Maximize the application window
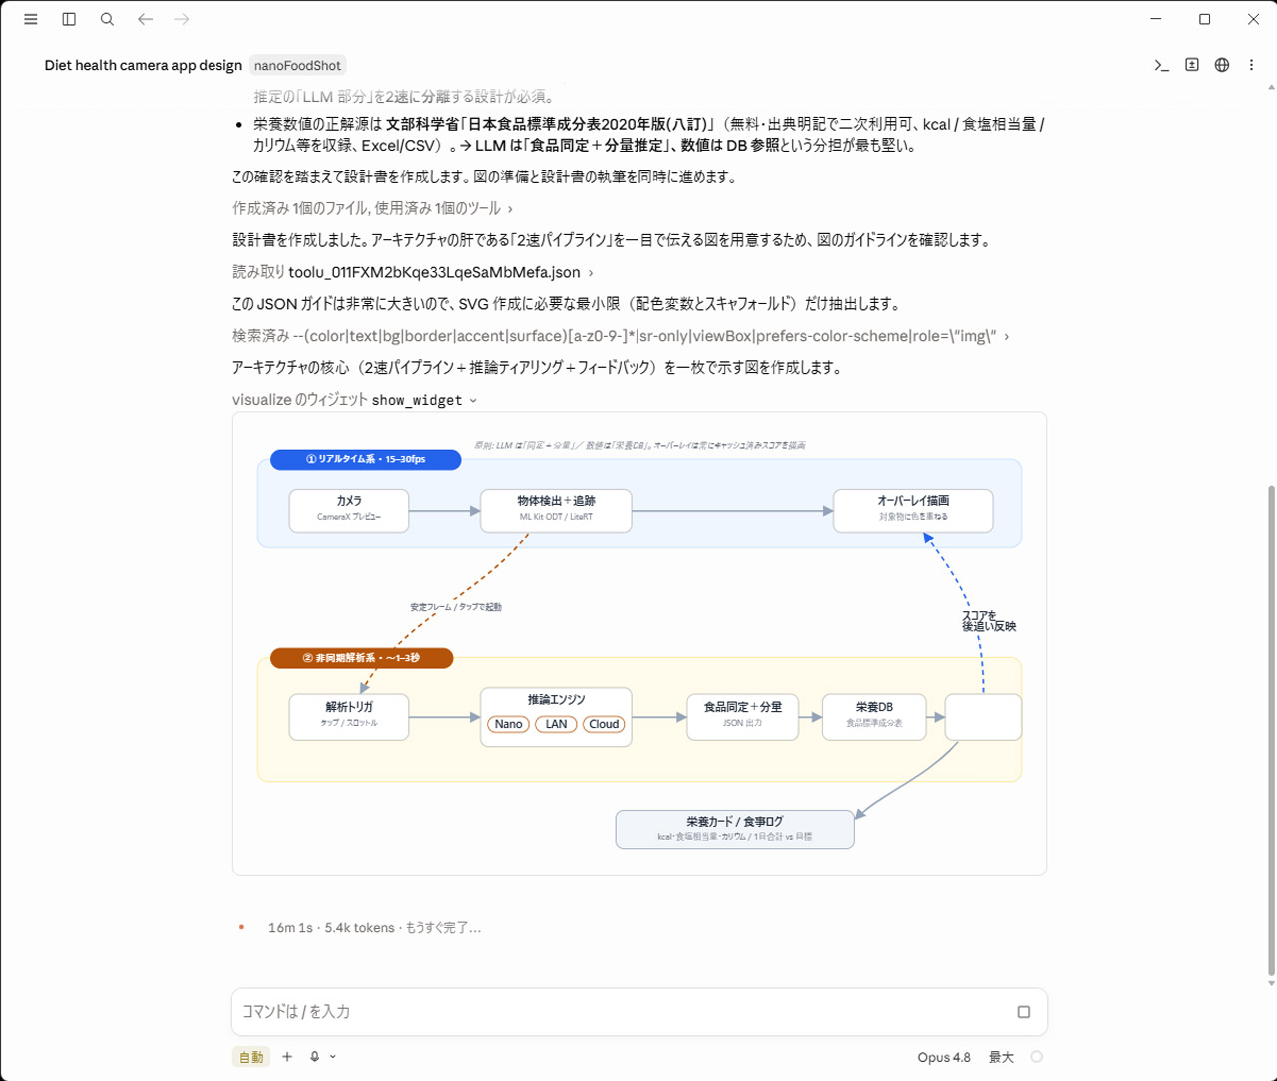The height and width of the screenshot is (1081, 1277). tap(1204, 19)
